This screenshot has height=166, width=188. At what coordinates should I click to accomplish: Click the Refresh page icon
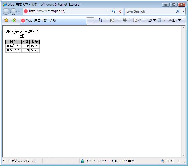(x=114, y=11)
